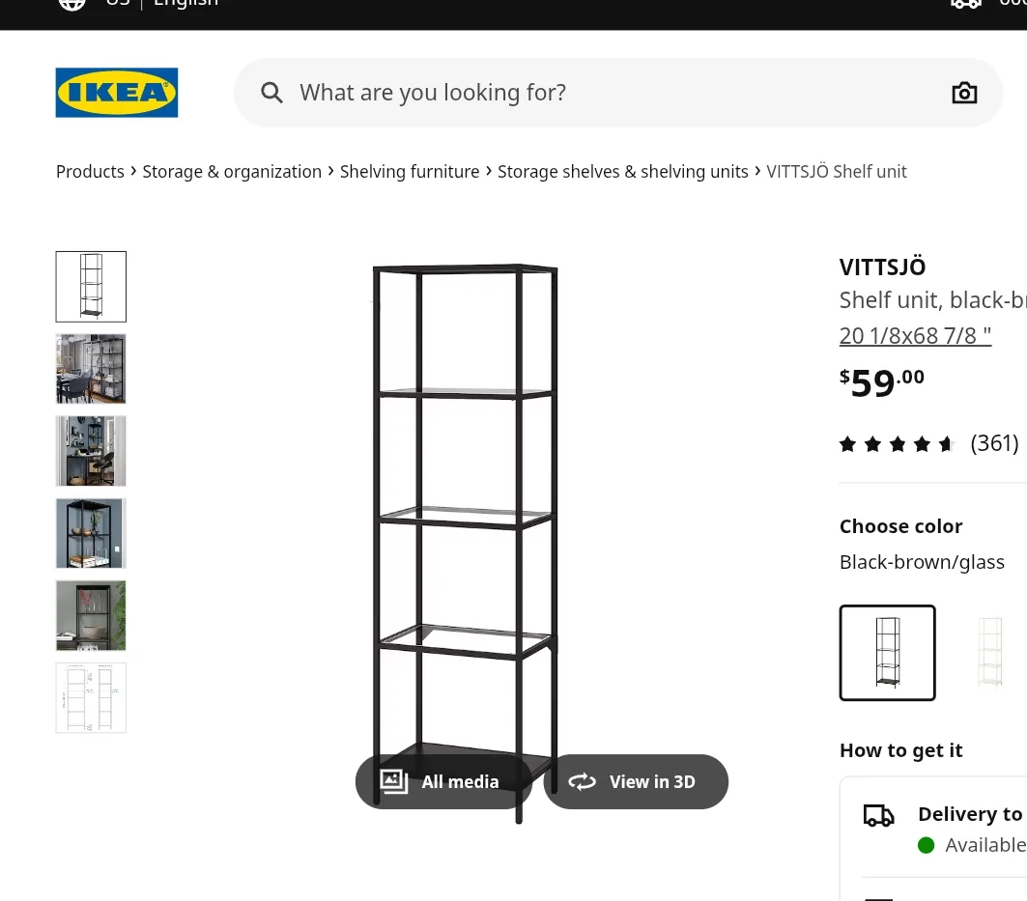Viewport: 1027px width, 901px height.
Task: Go to Products breadcrumb
Action: (90, 172)
